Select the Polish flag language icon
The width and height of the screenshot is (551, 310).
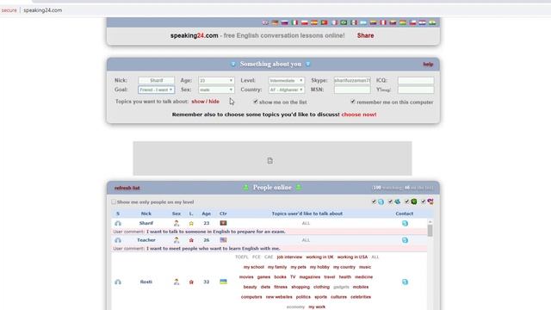click(x=304, y=22)
